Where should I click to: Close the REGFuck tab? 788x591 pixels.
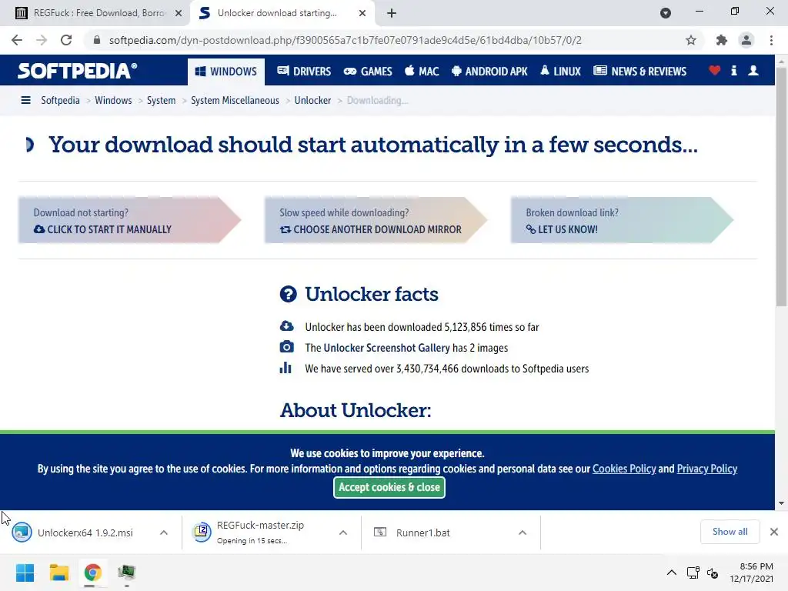click(x=179, y=13)
